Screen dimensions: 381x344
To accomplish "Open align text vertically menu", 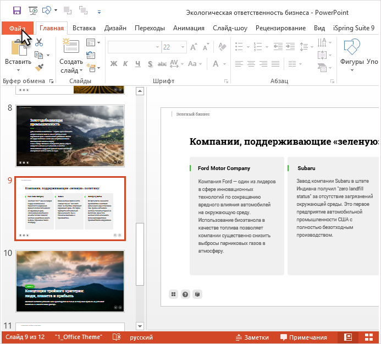I will (324, 55).
